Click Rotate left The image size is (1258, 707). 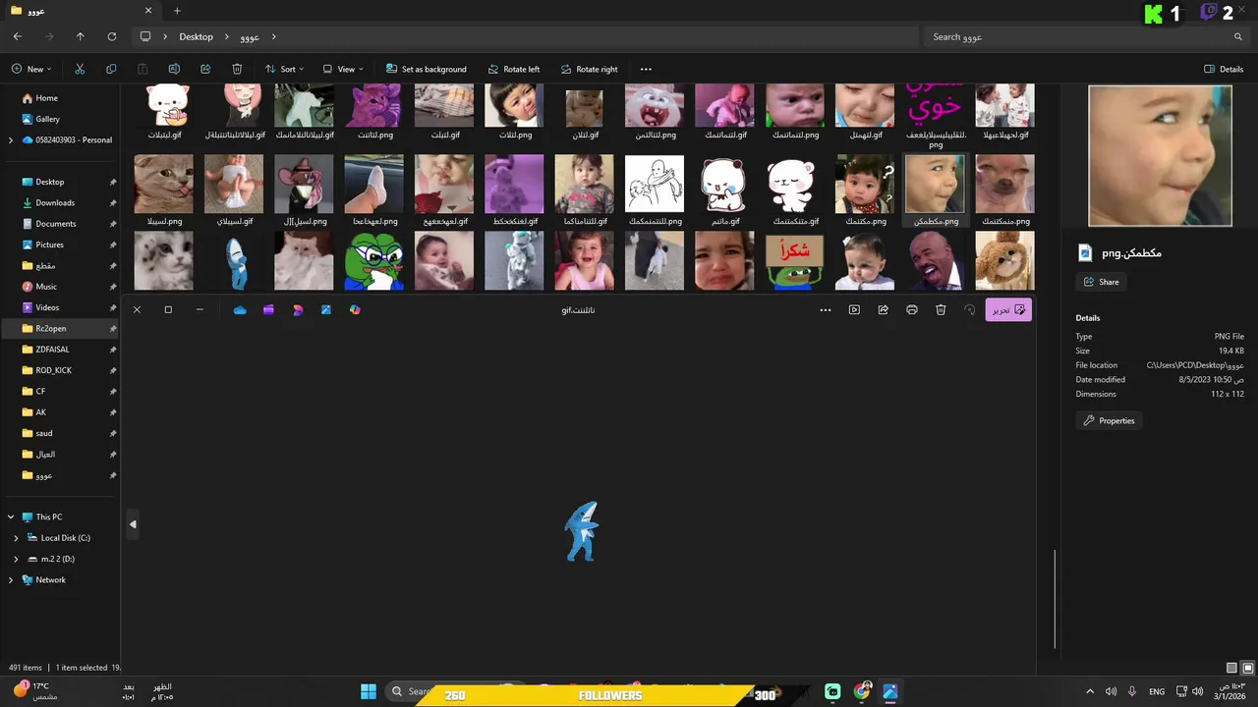point(512,69)
